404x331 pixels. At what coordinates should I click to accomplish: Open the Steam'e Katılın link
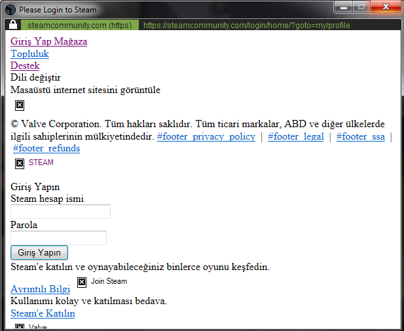pyautogui.click(x=43, y=313)
